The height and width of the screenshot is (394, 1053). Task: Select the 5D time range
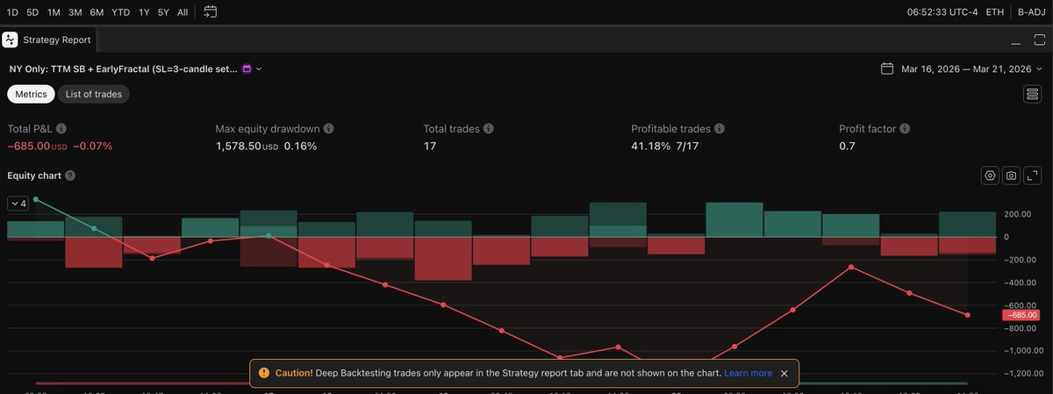coord(32,12)
